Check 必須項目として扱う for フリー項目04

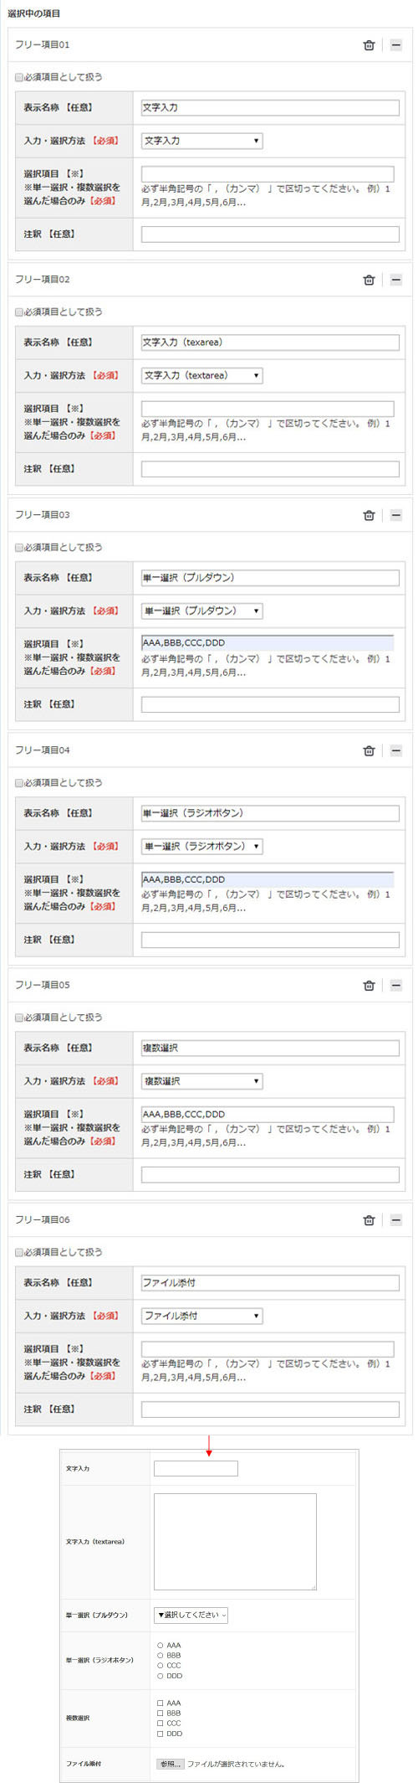[19, 782]
